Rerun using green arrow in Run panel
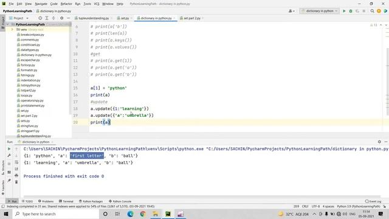Viewport: 389px width, 219px height. pos(9,148)
